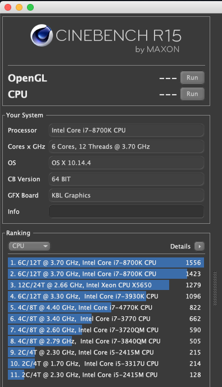Click the green fullscreen window button
Image resolution: width=222 pixels, height=387 pixels.
pyautogui.click(x=30, y=7)
